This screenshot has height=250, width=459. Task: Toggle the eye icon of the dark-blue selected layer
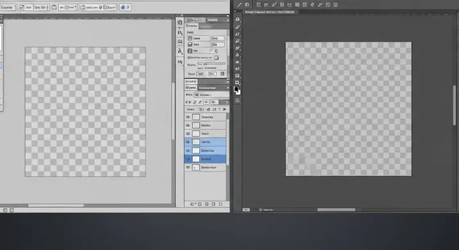(x=188, y=159)
